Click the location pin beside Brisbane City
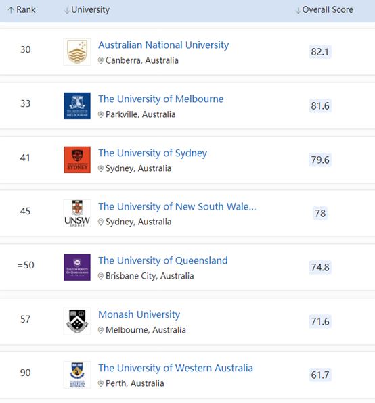Viewport: 375px width, 403px height. click(x=101, y=276)
